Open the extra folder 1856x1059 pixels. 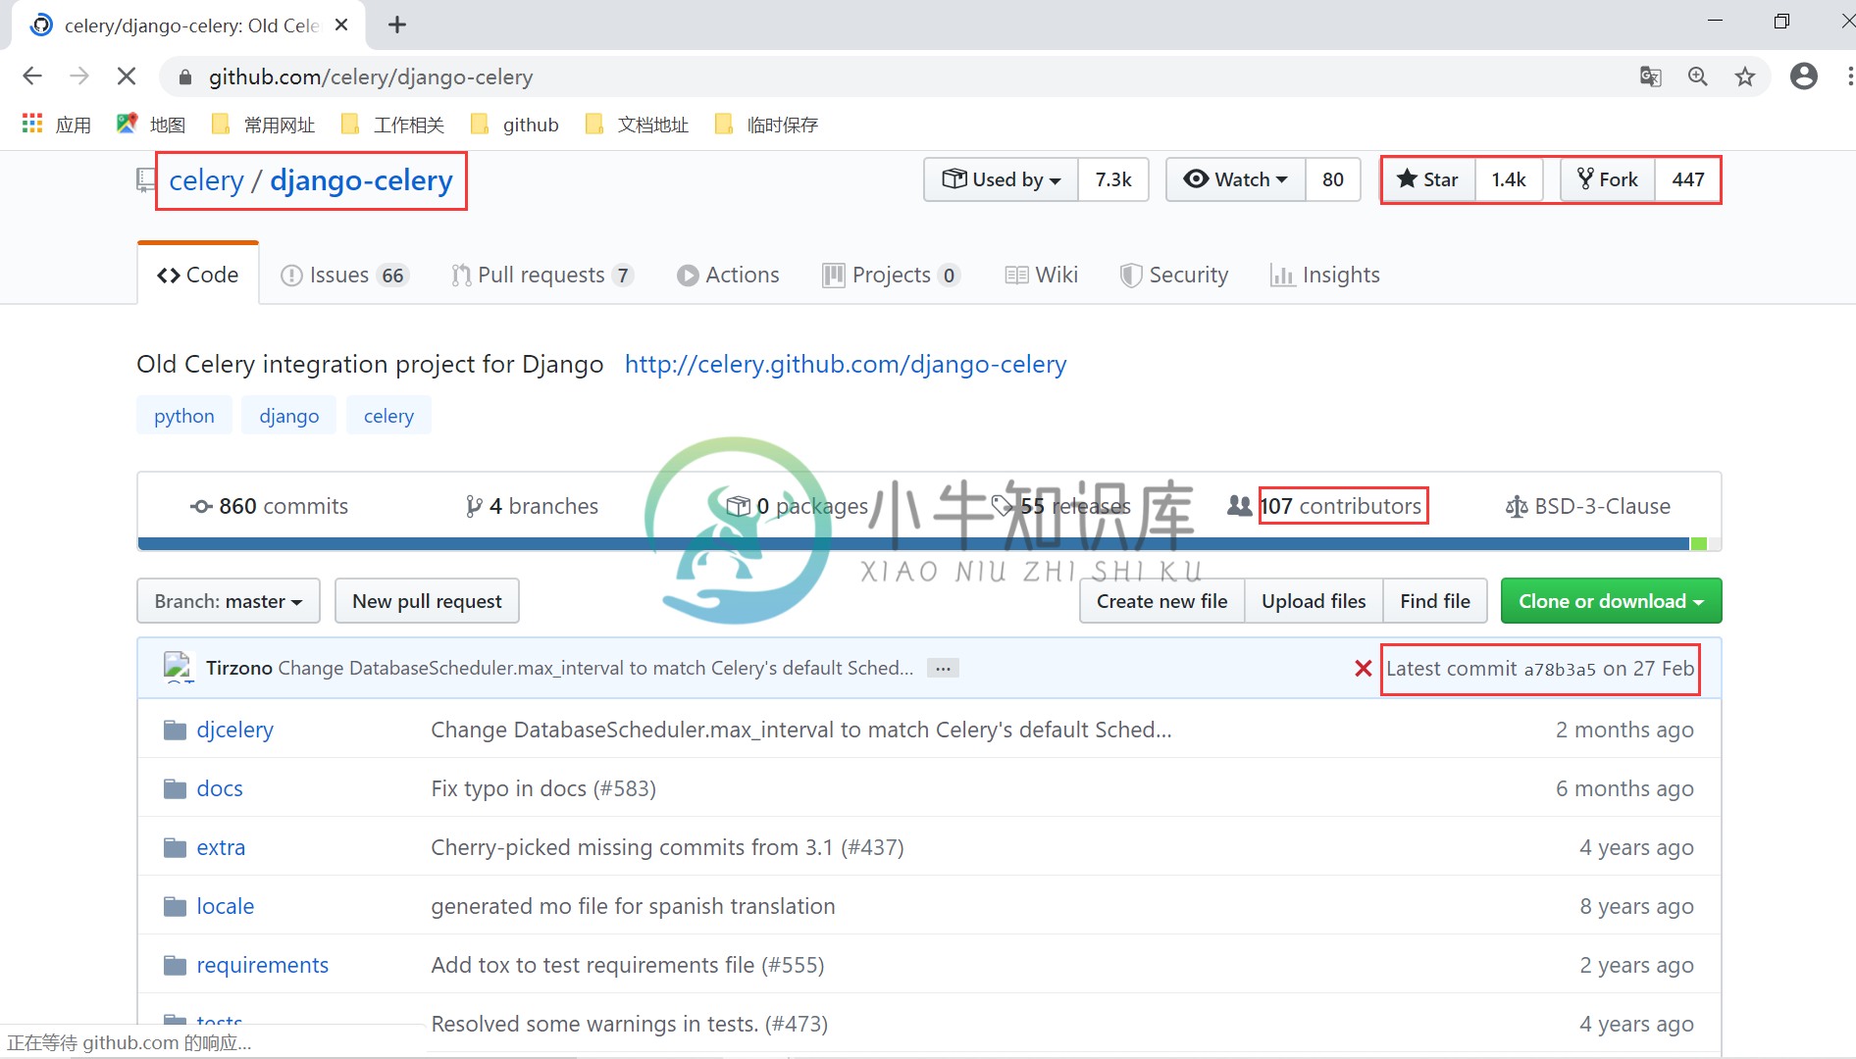click(x=221, y=847)
